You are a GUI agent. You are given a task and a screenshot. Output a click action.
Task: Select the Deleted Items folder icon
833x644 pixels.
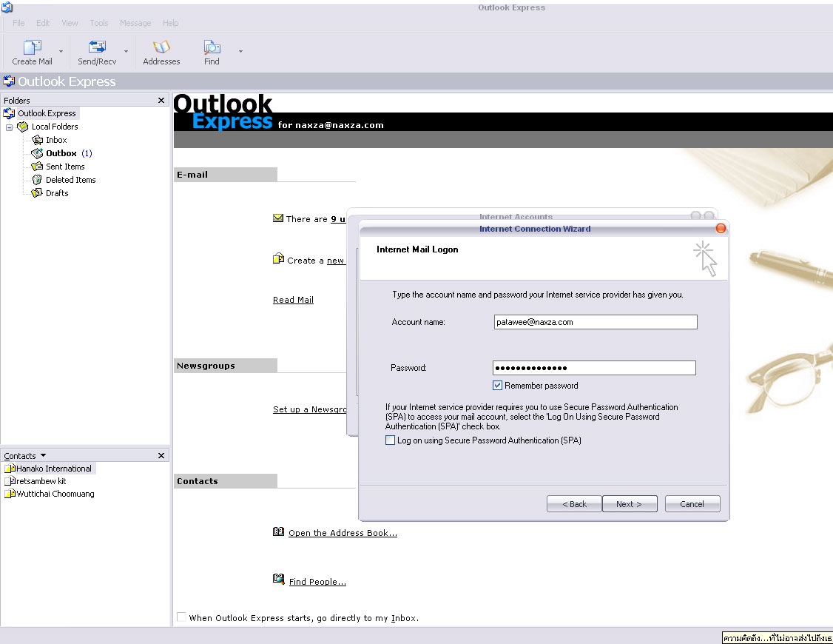pyautogui.click(x=37, y=180)
